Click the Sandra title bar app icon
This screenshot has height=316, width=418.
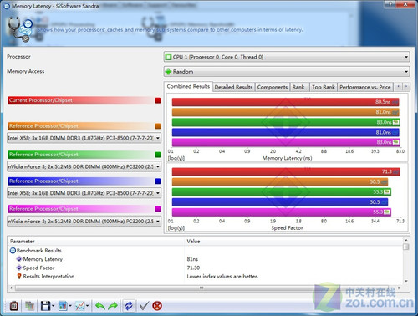pyautogui.click(x=7, y=6)
